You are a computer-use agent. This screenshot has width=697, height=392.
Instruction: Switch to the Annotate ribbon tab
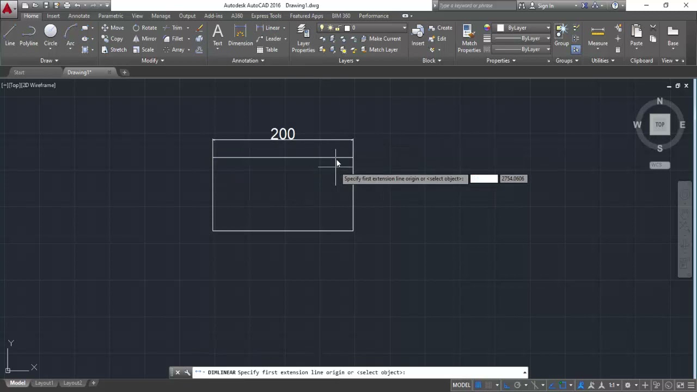[79, 16]
